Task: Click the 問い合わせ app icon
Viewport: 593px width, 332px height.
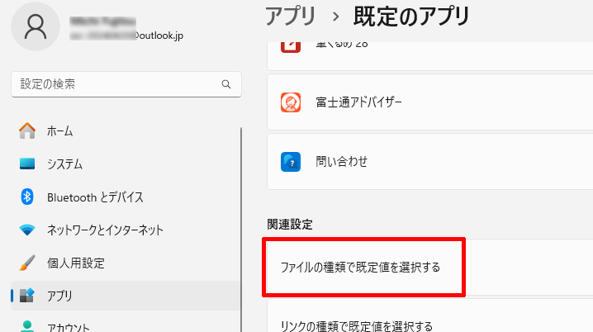Action: [x=291, y=162]
